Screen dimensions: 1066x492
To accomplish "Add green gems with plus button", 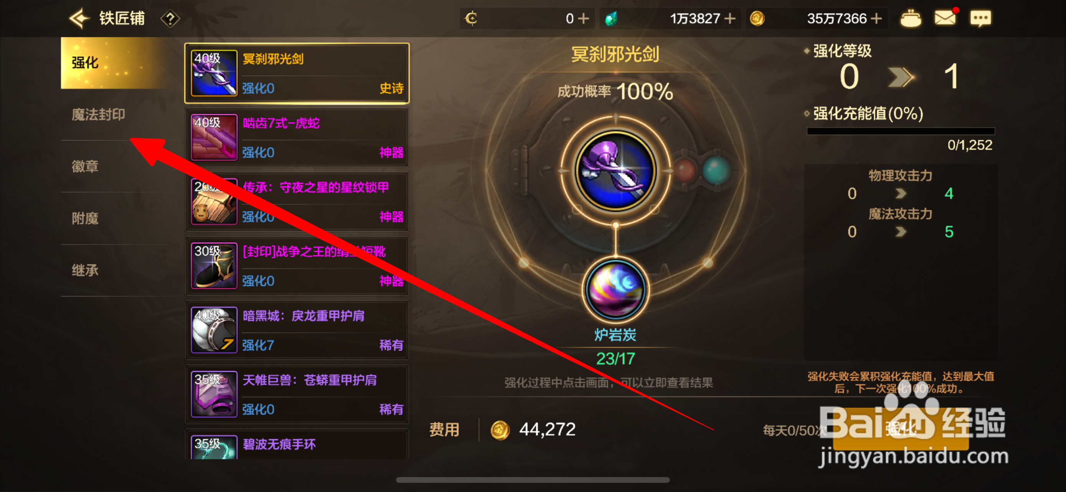I will tap(730, 19).
